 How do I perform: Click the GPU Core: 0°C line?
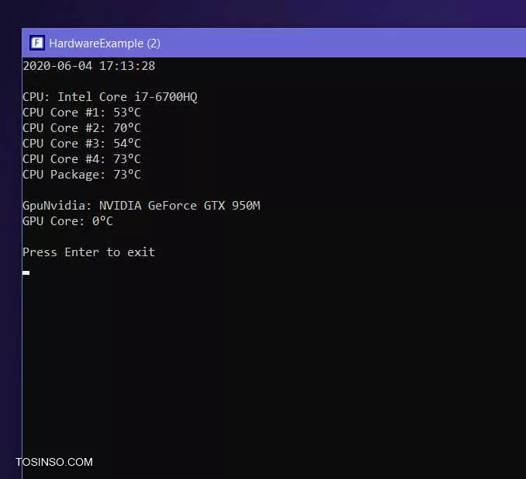(67, 221)
